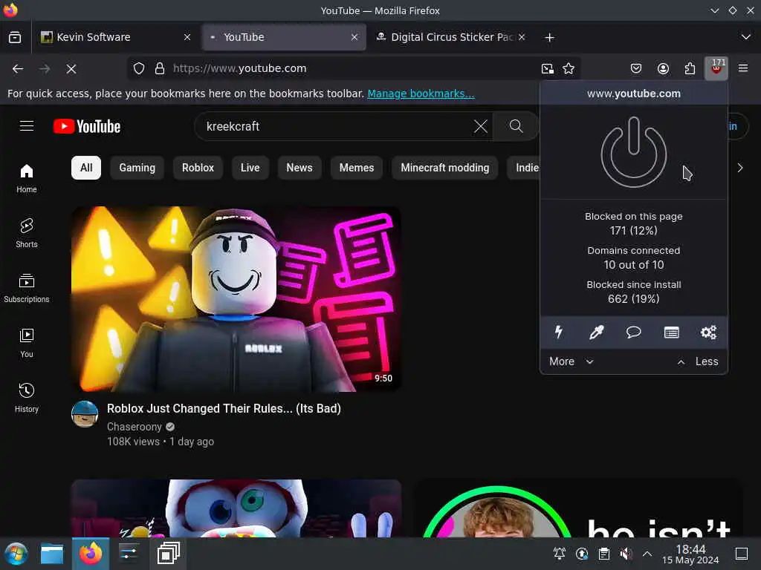Image resolution: width=761 pixels, height=570 pixels.
Task: Switch to Digital Circus Sticker Pack tab
Action: pyautogui.click(x=451, y=37)
